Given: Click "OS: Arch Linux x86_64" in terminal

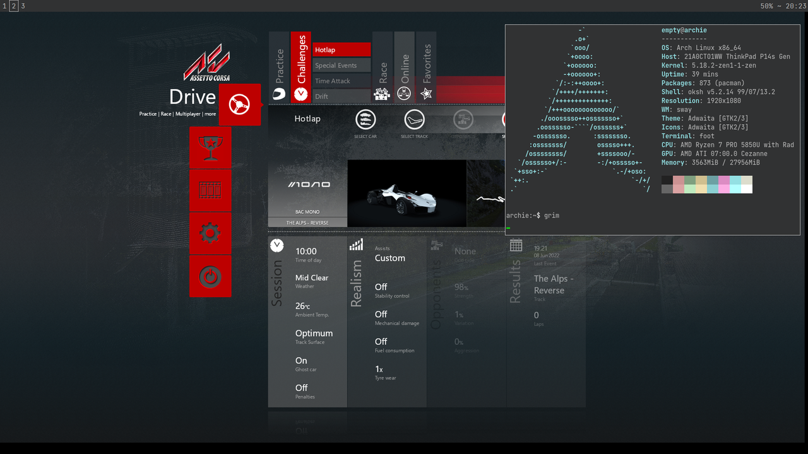Looking at the screenshot, I should point(701,48).
